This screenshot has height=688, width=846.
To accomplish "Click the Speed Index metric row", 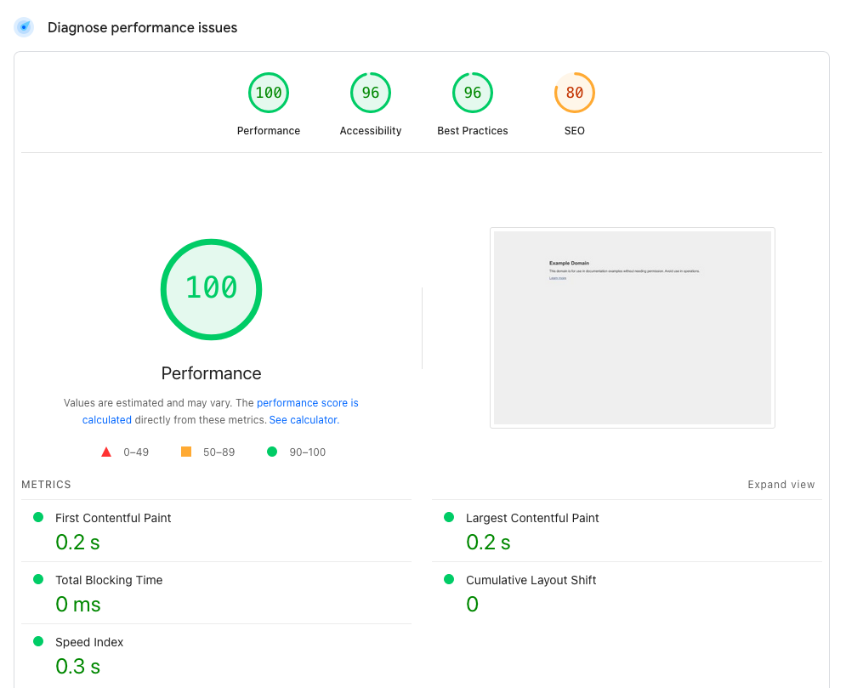I will click(89, 642).
